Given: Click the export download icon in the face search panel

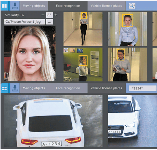Looking at the screenshot, I should click(14, 5).
